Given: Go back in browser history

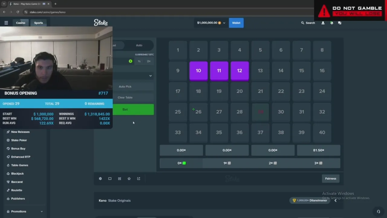Looking at the screenshot, I should click(x=4, y=12).
